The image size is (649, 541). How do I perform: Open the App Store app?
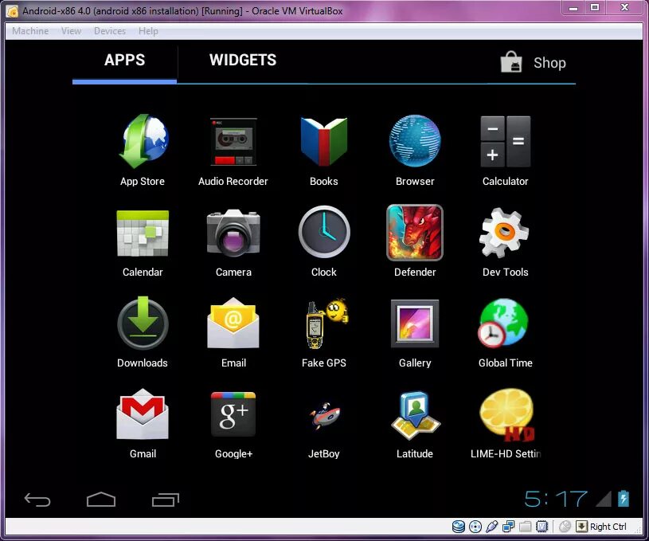click(143, 142)
